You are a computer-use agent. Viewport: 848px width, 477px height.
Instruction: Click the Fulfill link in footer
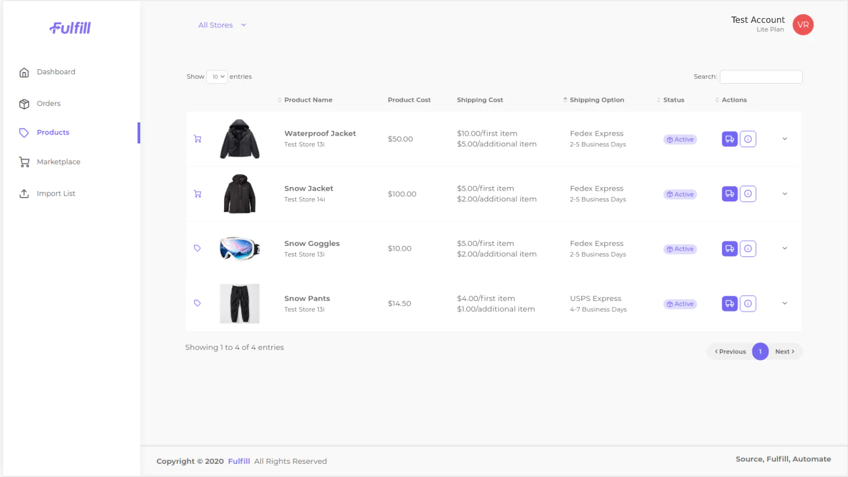[238, 461]
